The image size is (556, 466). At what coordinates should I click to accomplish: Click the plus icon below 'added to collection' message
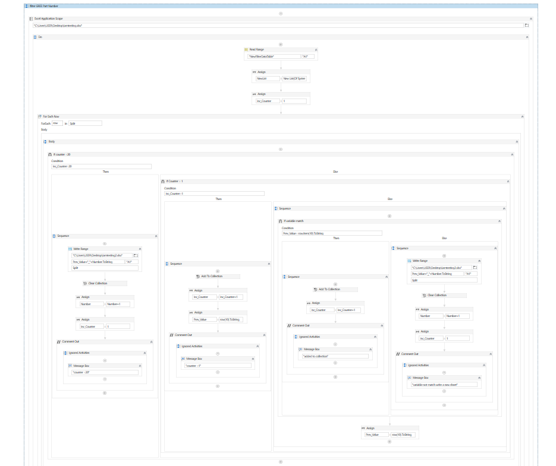[335, 363]
